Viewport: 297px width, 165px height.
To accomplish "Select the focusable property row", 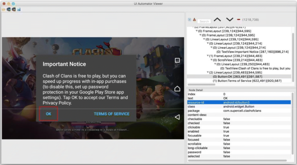I will point(239,136).
